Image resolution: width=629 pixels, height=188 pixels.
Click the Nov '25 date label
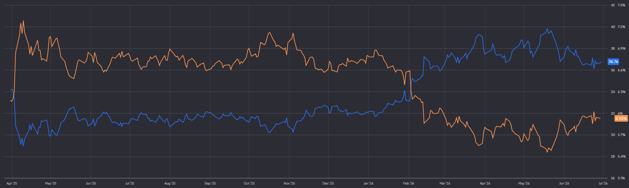pos(289,183)
